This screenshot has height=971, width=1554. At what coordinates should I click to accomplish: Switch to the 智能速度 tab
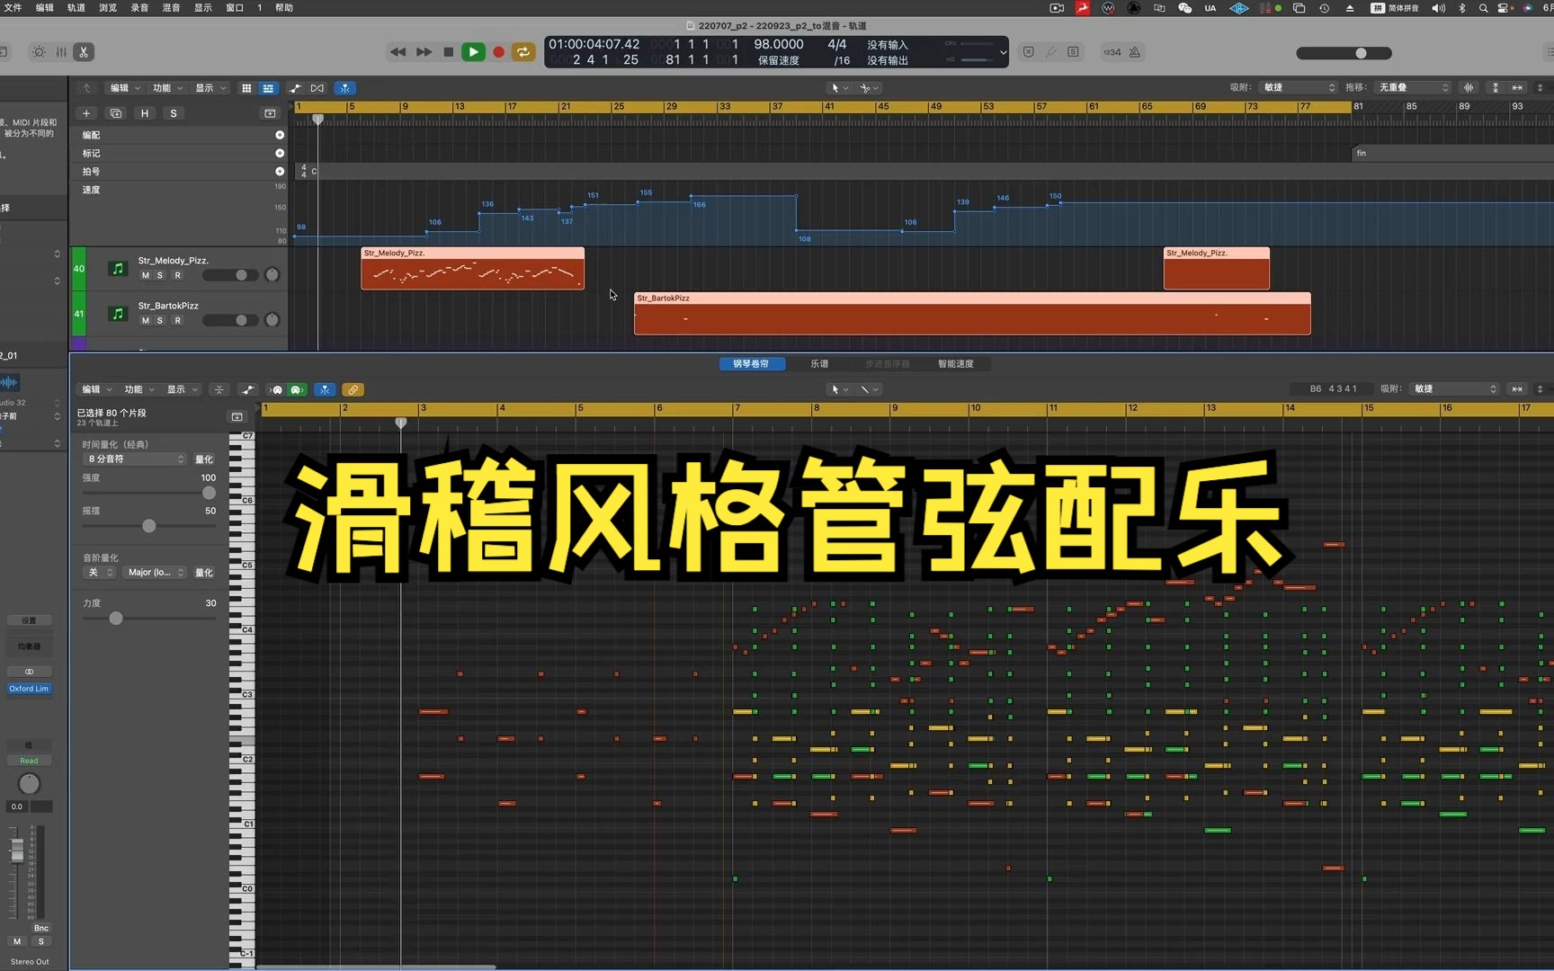(x=956, y=364)
